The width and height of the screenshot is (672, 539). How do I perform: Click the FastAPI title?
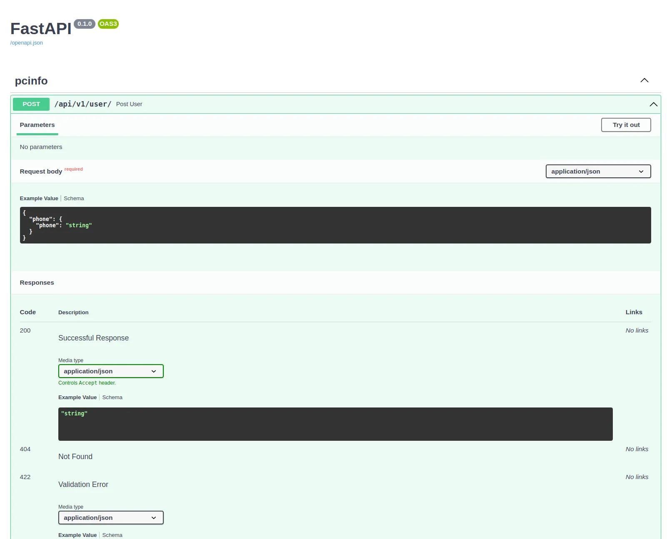click(41, 29)
